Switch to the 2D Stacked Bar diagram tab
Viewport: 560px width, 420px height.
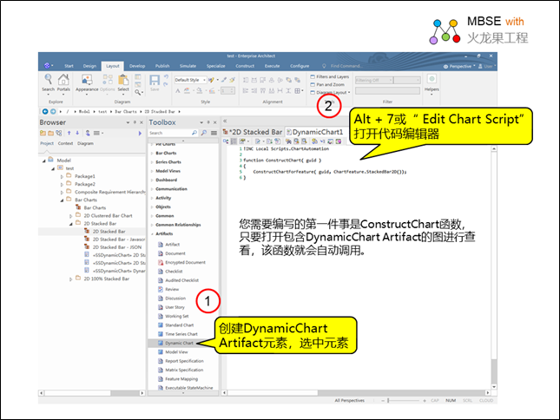pyautogui.click(x=253, y=132)
